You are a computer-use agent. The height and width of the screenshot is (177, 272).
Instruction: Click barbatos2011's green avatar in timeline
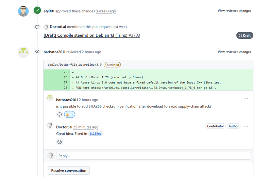click(23, 52)
